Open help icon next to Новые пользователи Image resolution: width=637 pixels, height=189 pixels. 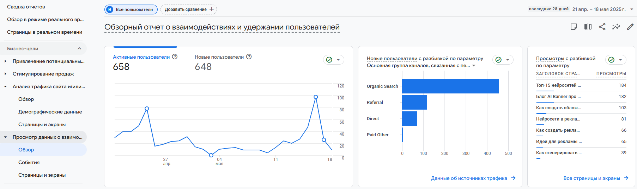click(249, 57)
